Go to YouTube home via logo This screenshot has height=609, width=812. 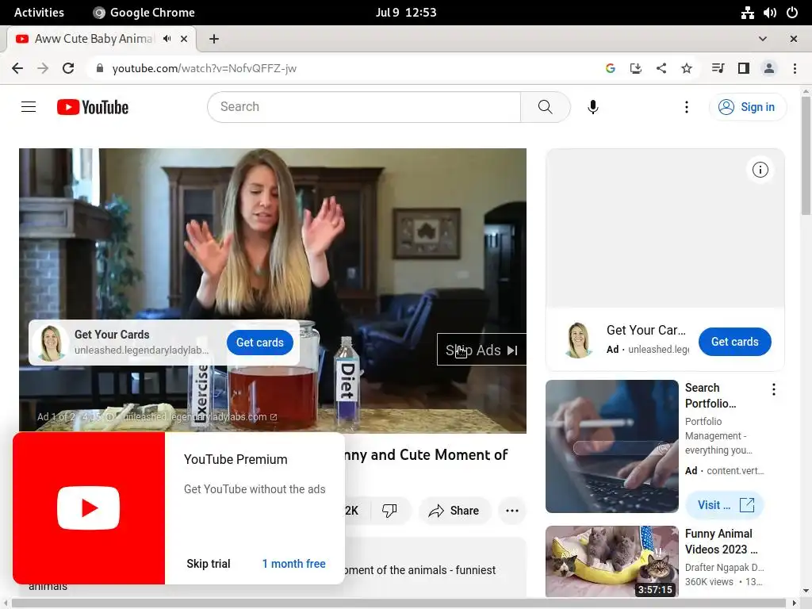point(93,107)
